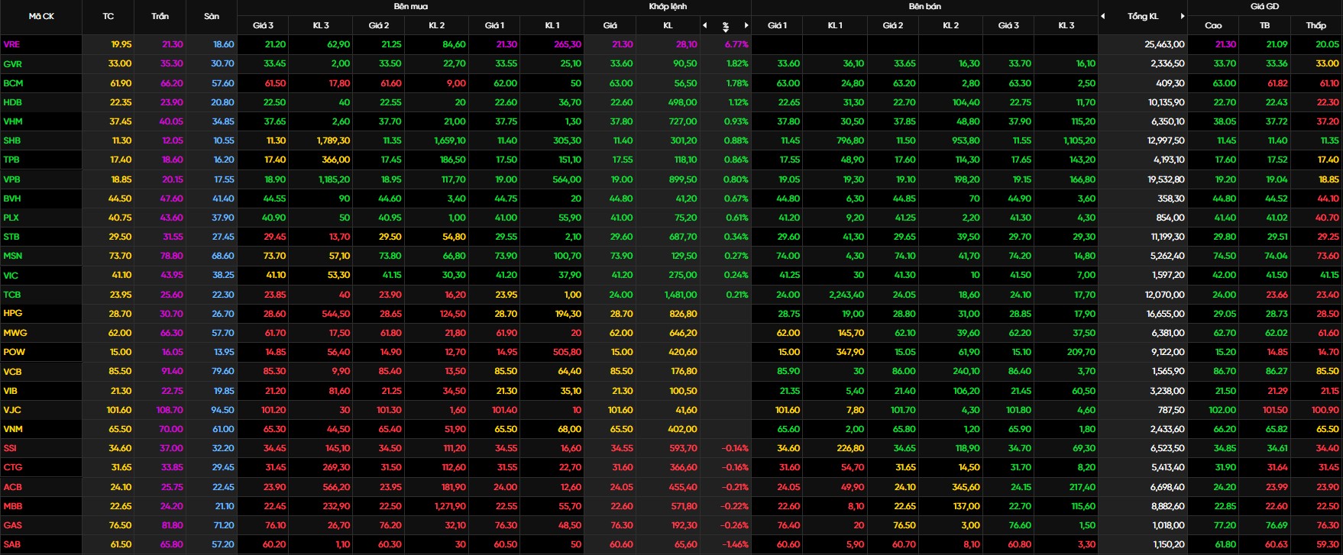Open the MBB ticker row
Screen dimensions: 1343x555
tap(13, 505)
